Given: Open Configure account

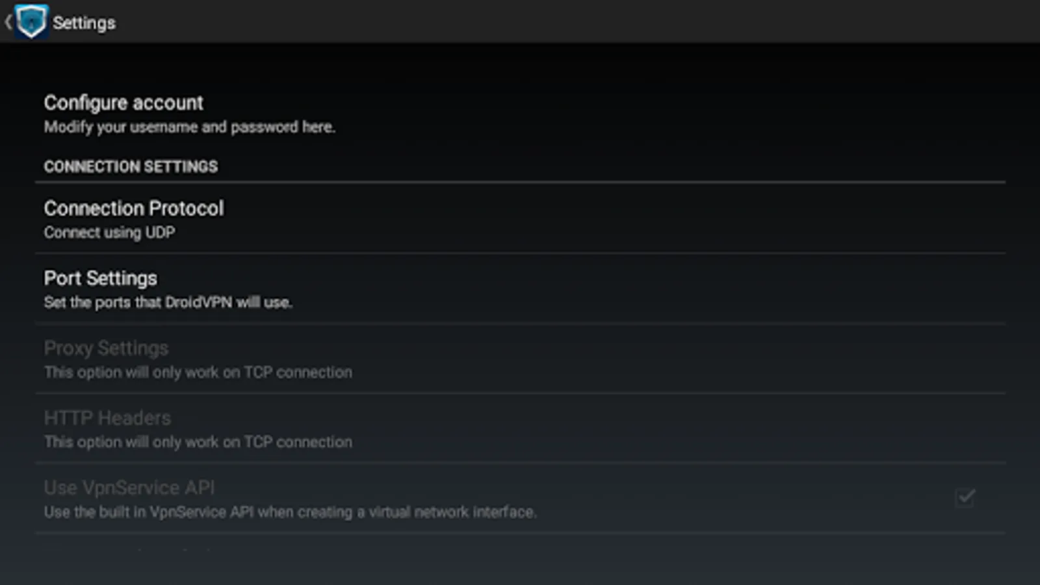Looking at the screenshot, I should point(123,103).
